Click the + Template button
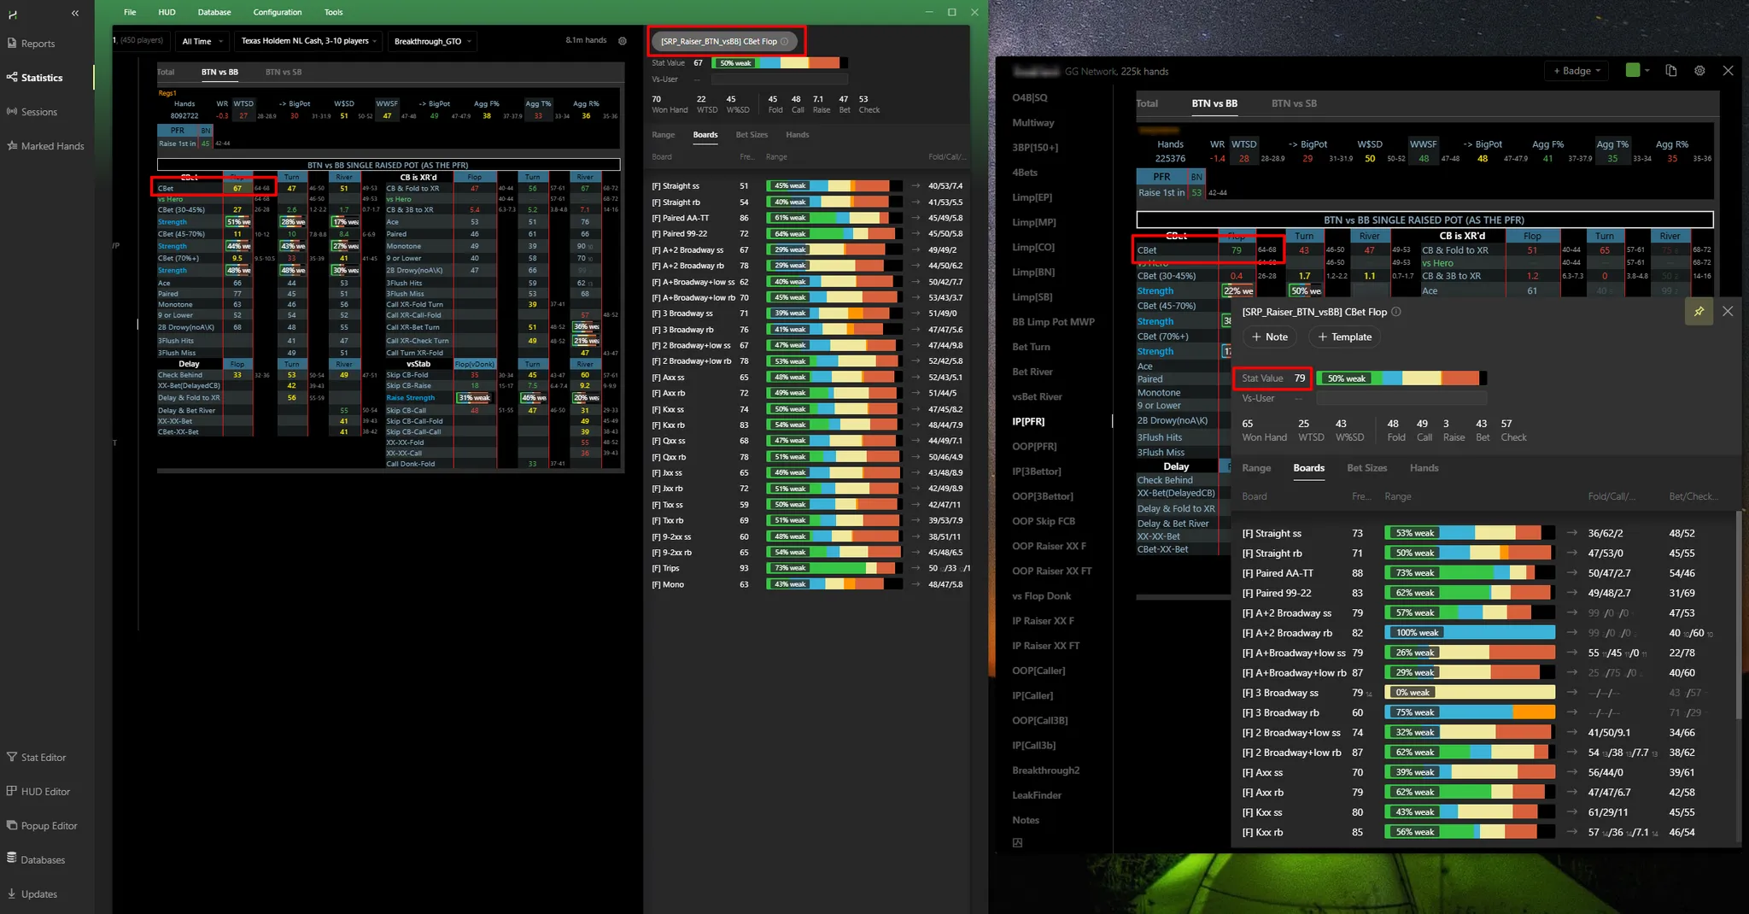This screenshot has height=914, width=1749. pos(1345,337)
